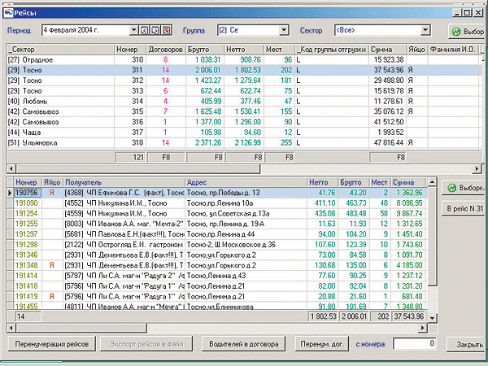The width and height of the screenshot is (488, 366).
Task: Click brutto value 2 371.26
Action: [x=208, y=143]
